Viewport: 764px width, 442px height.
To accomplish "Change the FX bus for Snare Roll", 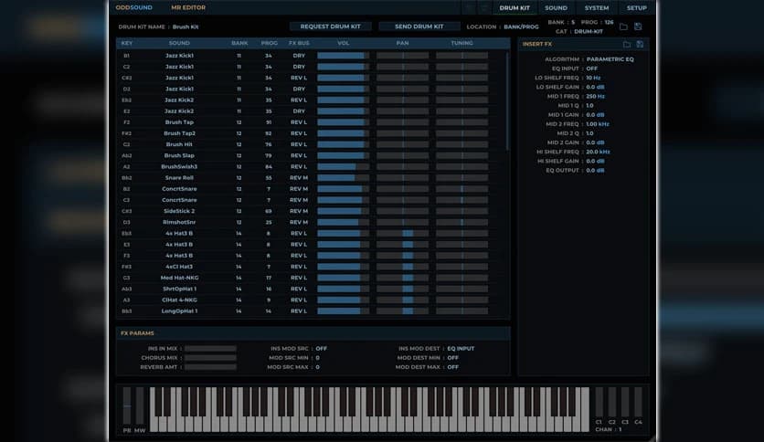I will [x=299, y=178].
